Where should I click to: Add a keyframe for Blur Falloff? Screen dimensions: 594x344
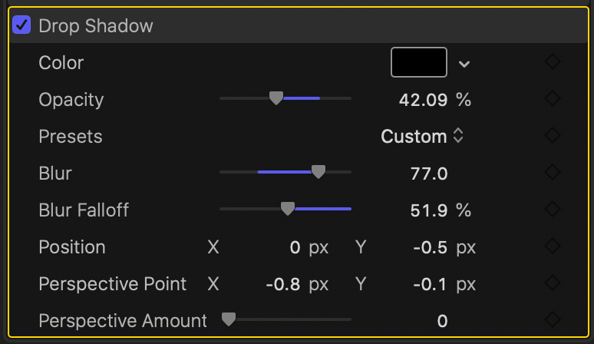tap(552, 210)
